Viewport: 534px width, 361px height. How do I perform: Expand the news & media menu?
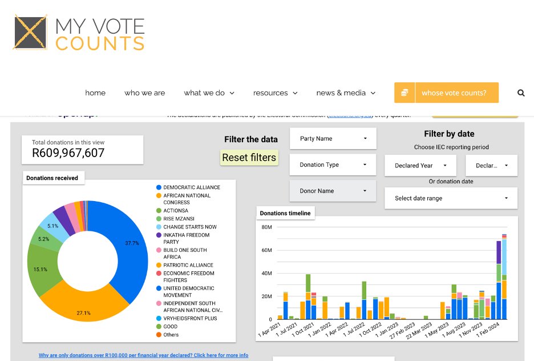[346, 93]
